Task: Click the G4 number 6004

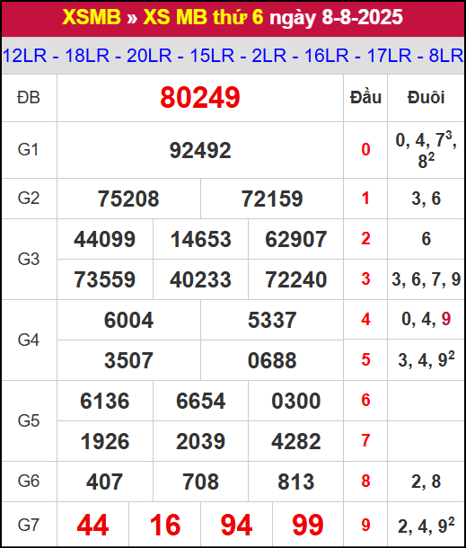Action: tap(128, 320)
